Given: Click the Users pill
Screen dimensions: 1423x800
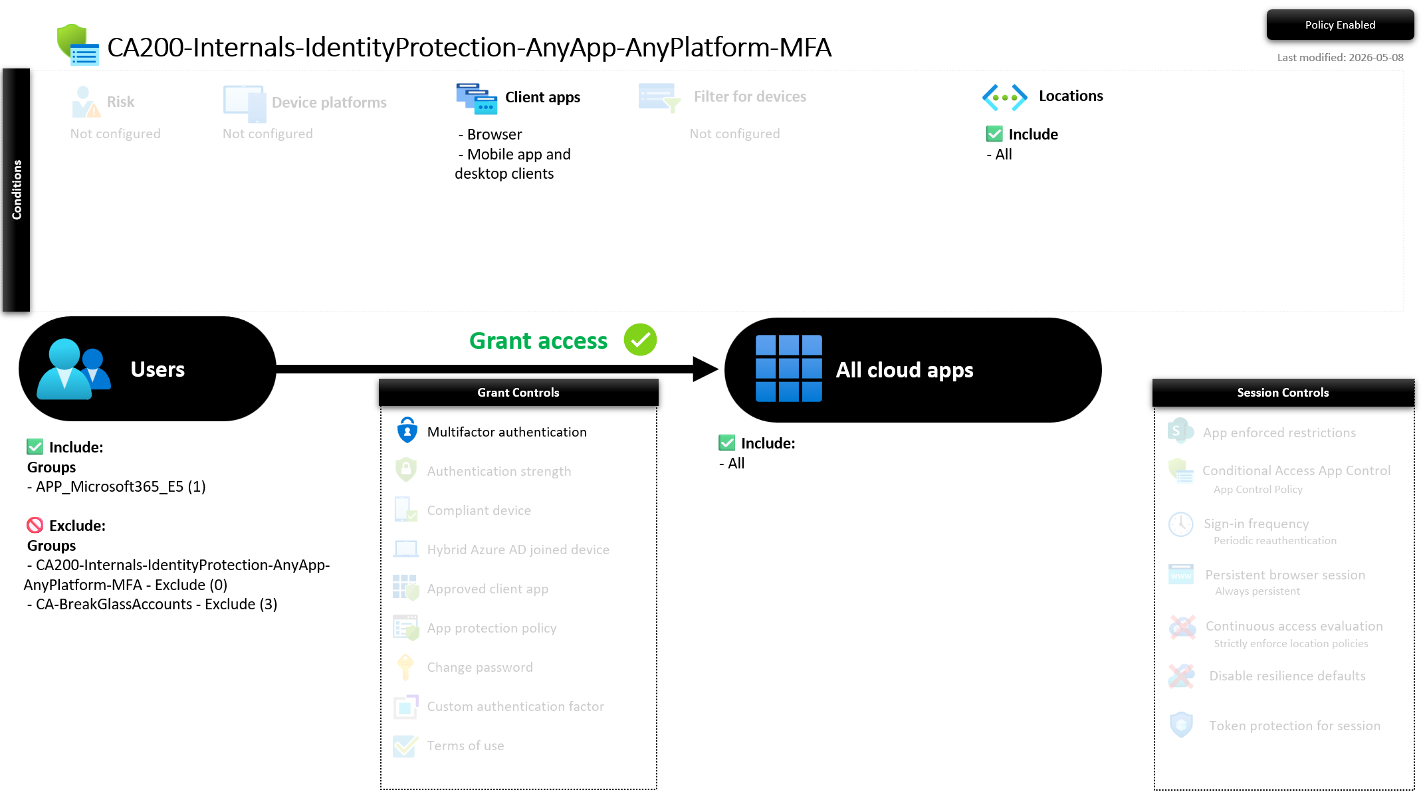Looking at the screenshot, I should (x=148, y=369).
